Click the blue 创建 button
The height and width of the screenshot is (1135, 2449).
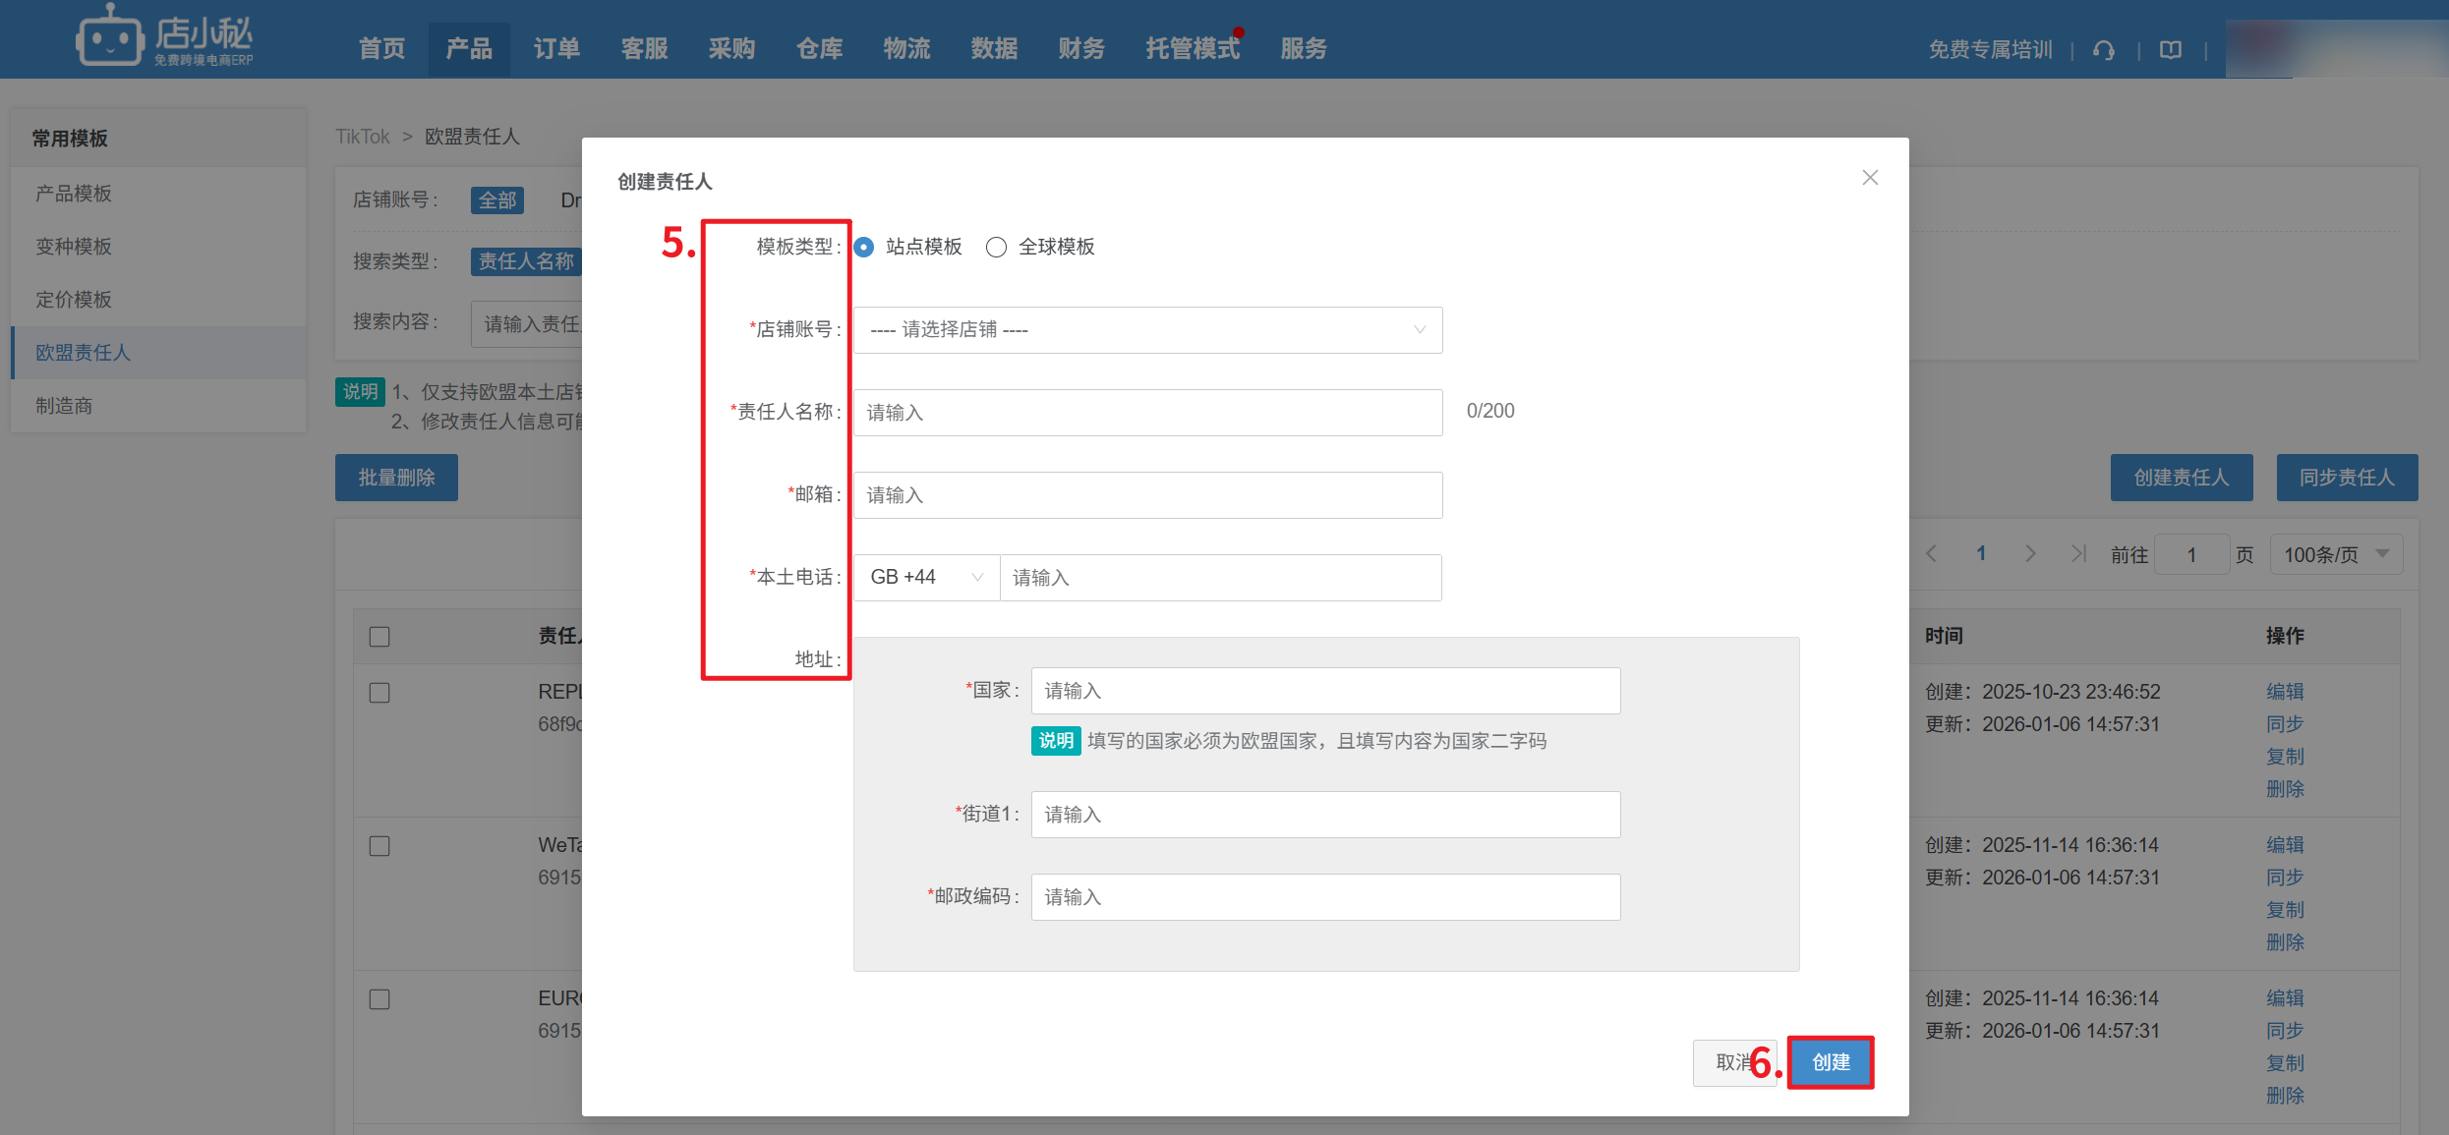[x=1830, y=1062]
